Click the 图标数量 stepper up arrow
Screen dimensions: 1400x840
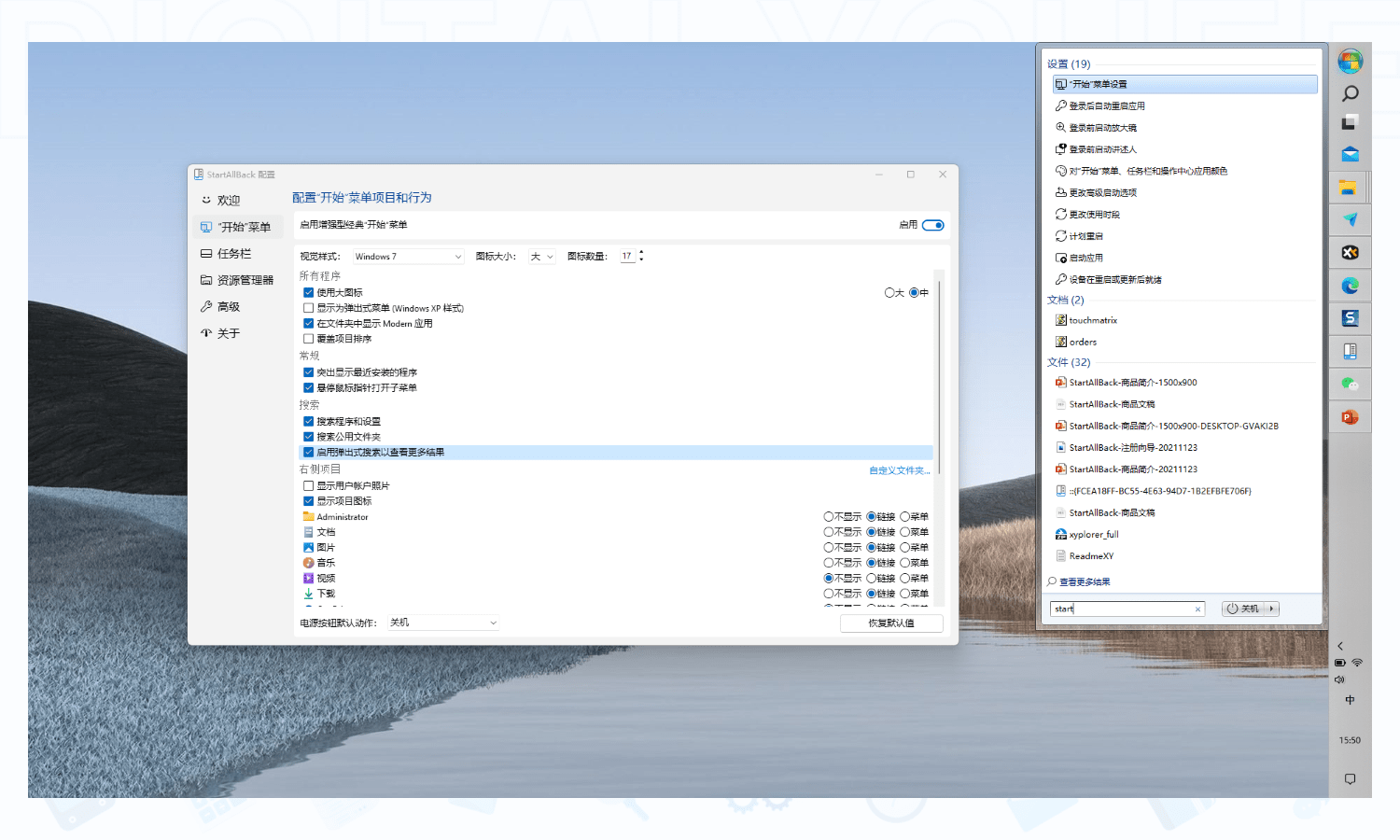point(641,252)
